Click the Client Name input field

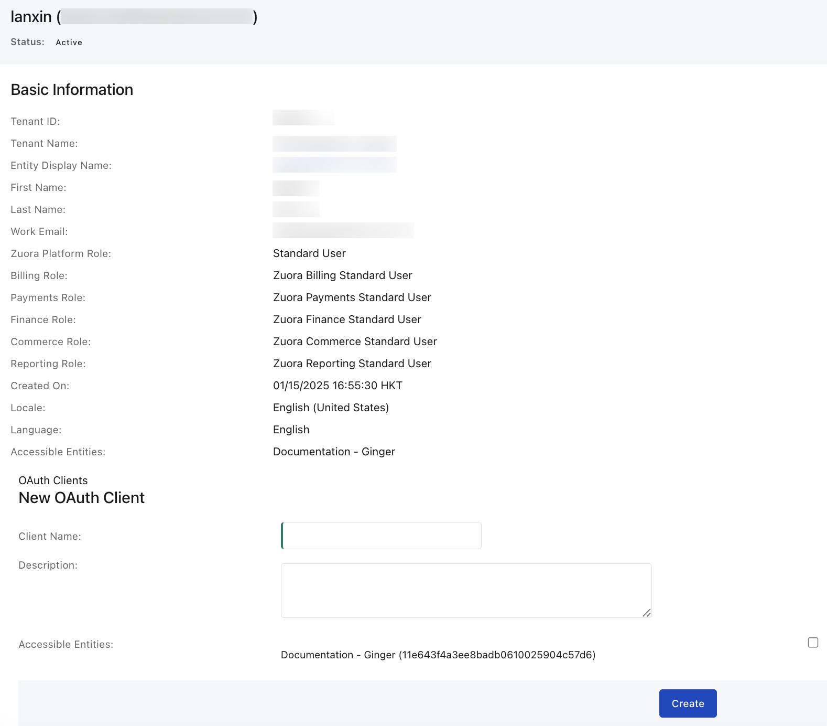[x=381, y=536]
